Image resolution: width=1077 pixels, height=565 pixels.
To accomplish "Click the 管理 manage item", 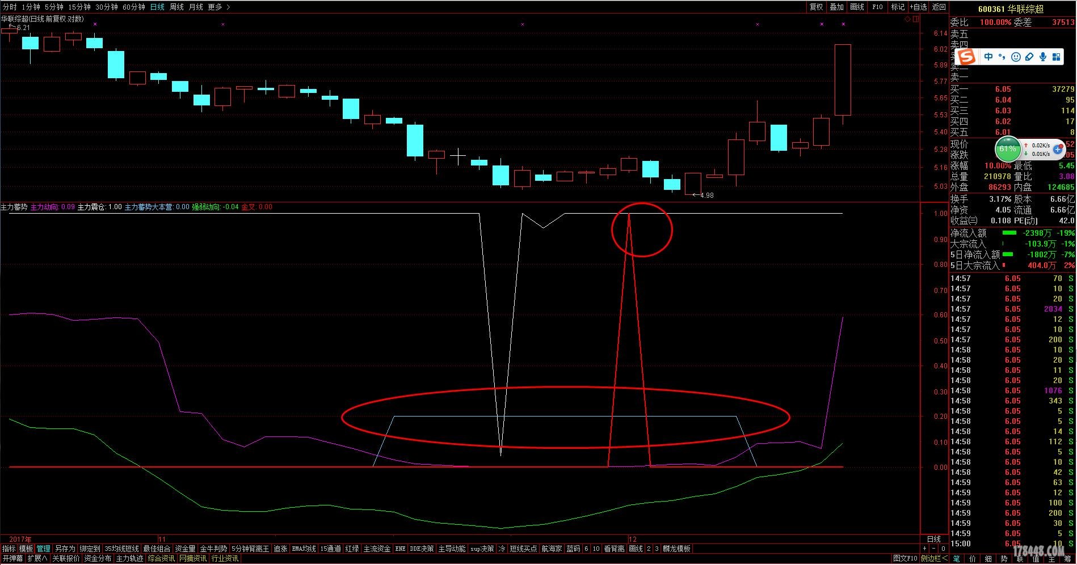I will pyautogui.click(x=44, y=549).
